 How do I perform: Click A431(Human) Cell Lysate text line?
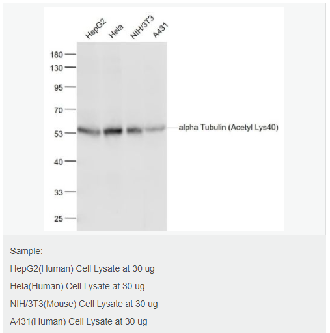tap(79, 321)
